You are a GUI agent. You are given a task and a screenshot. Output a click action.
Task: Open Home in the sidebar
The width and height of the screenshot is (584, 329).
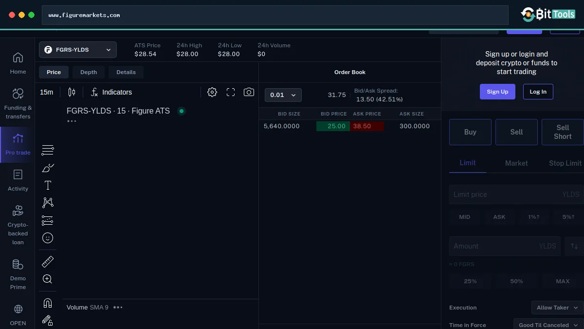point(18,63)
